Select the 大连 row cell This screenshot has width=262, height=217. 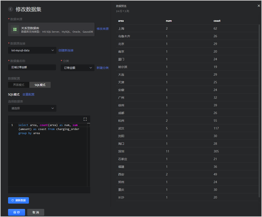coord(121,75)
